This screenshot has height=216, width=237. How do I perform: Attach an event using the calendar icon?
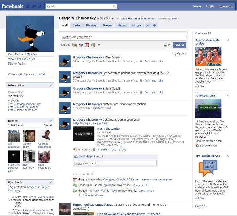pyautogui.click(x=87, y=45)
